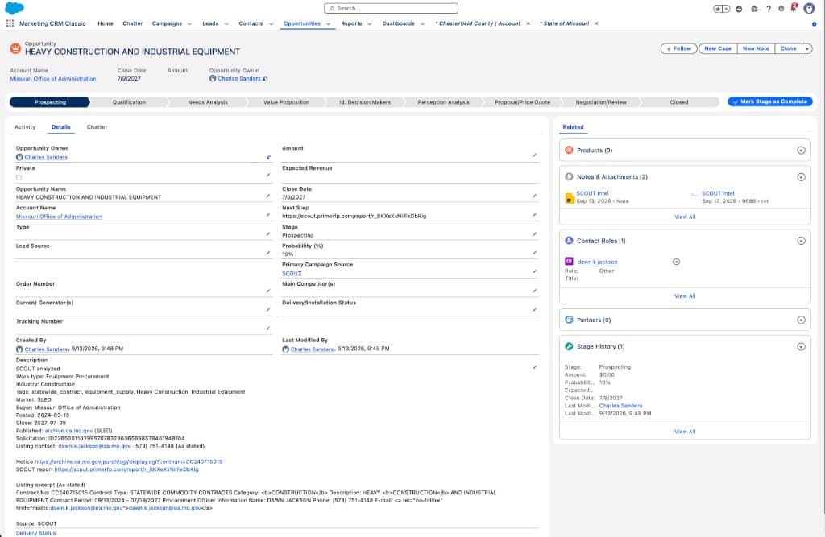Click the SCOUT intel note icon
Viewport: 825px width, 537px height.
click(x=570, y=198)
